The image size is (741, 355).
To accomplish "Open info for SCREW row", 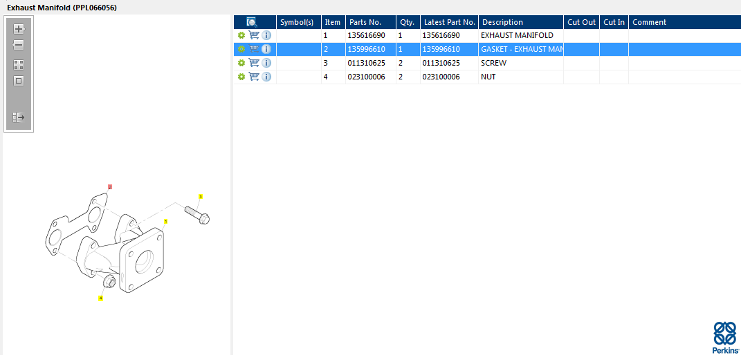I will (x=266, y=63).
